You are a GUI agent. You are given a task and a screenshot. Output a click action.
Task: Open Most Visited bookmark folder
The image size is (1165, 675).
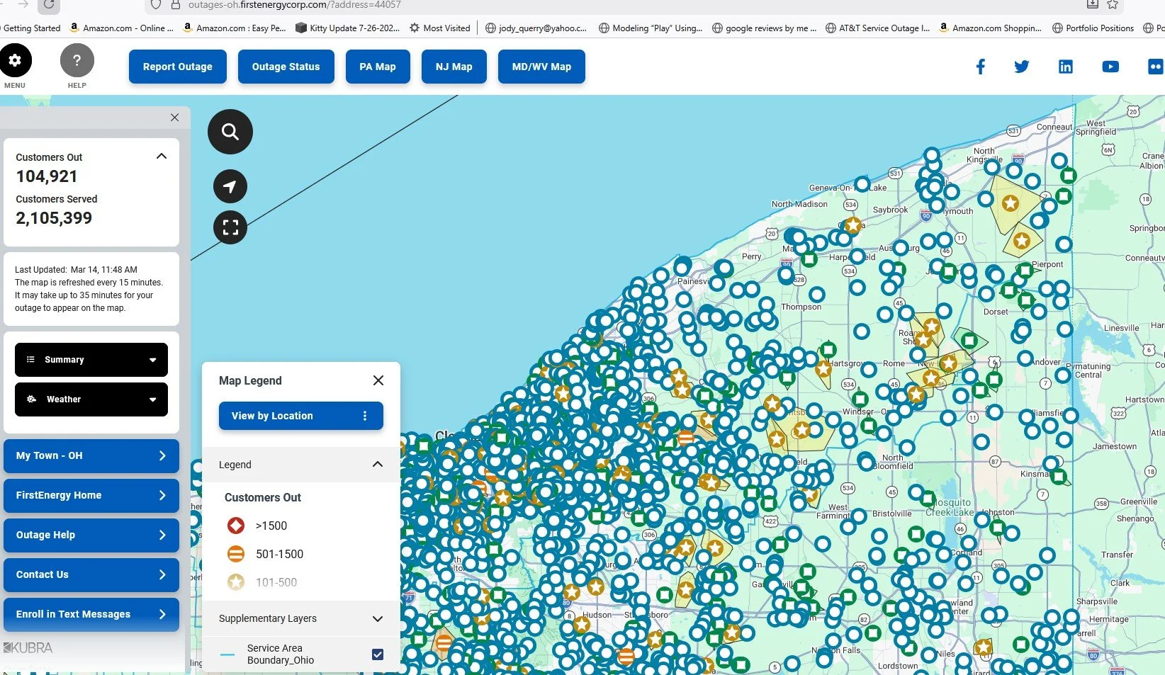click(439, 28)
